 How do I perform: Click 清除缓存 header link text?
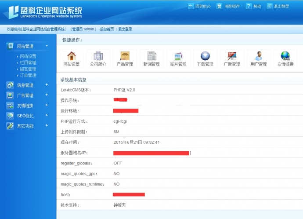[232, 7]
